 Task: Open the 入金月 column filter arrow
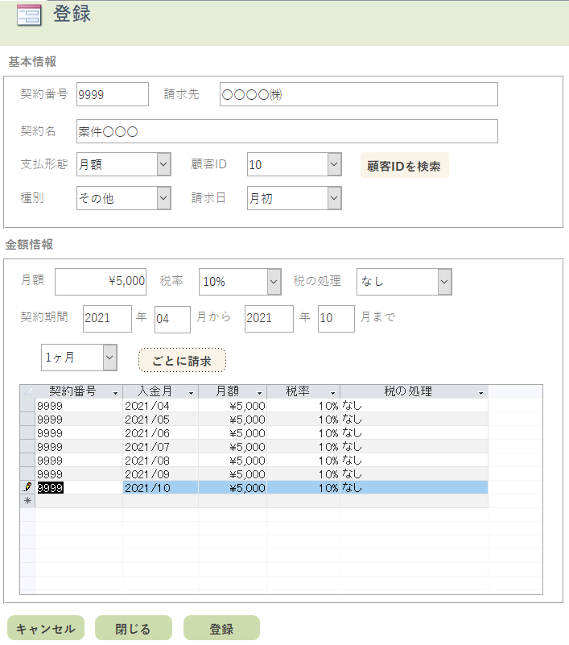(192, 392)
